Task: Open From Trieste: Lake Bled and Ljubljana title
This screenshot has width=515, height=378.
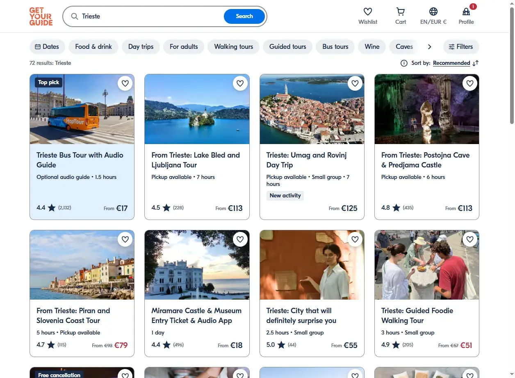Action: [x=196, y=160]
